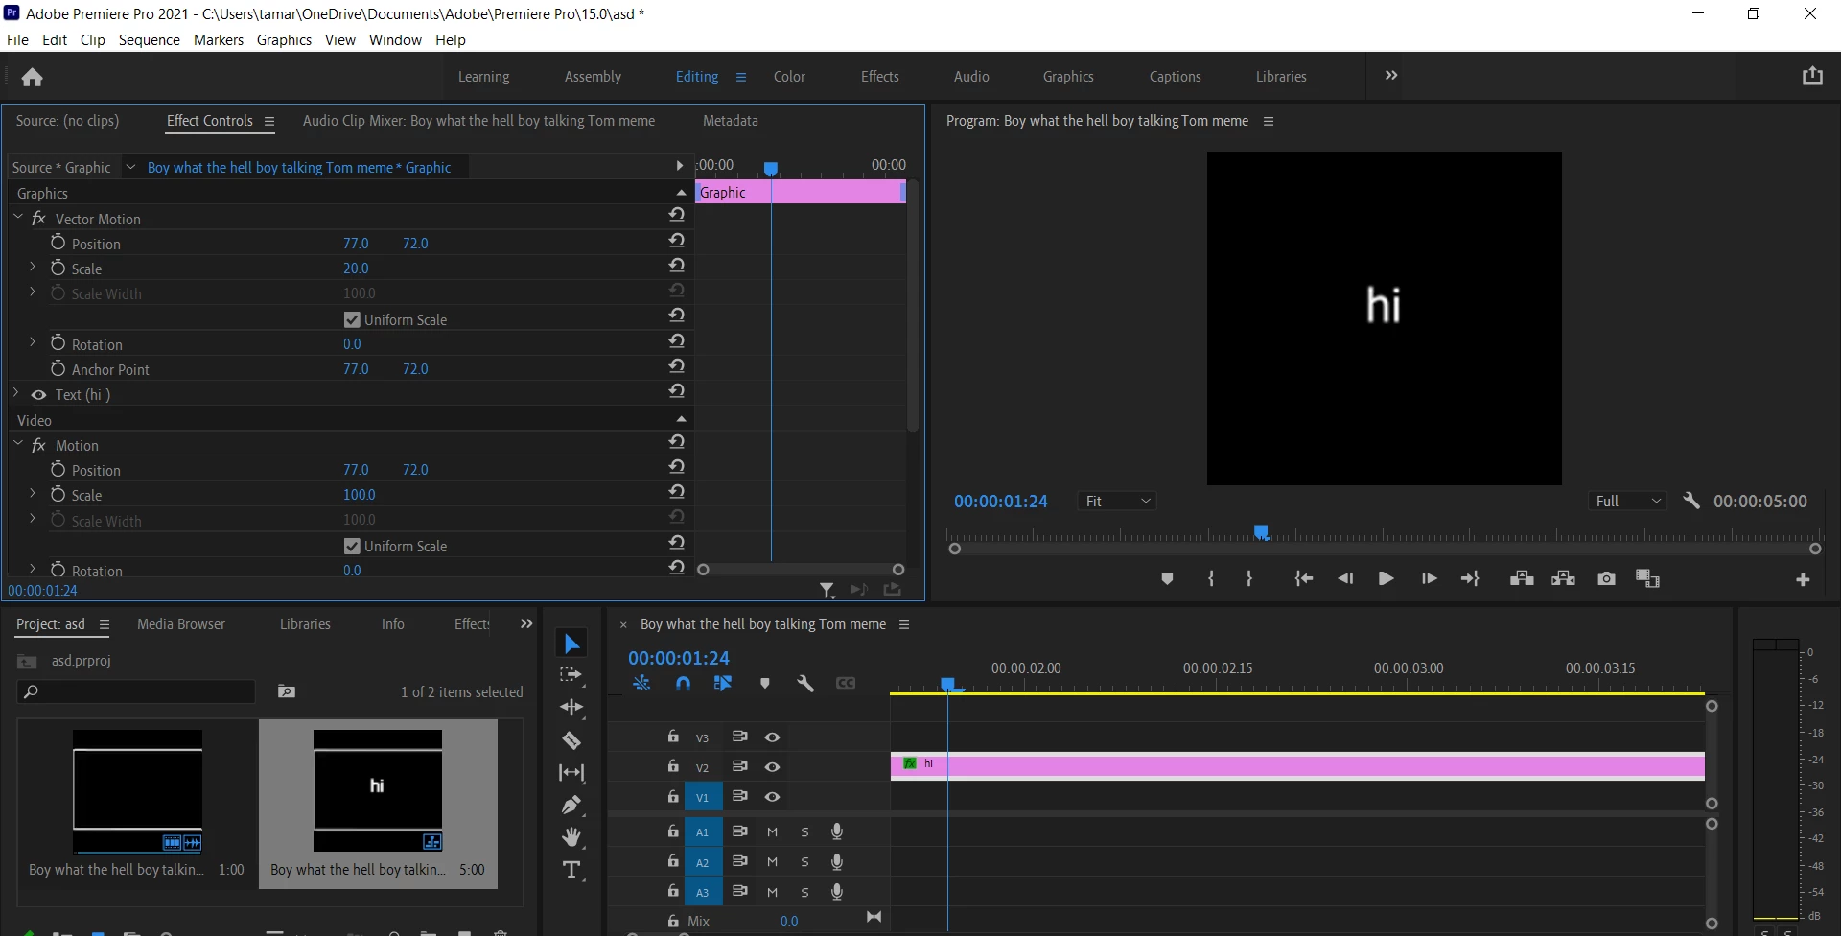The image size is (1841, 936).
Task: Click Mark In button
Action: [1211, 578]
